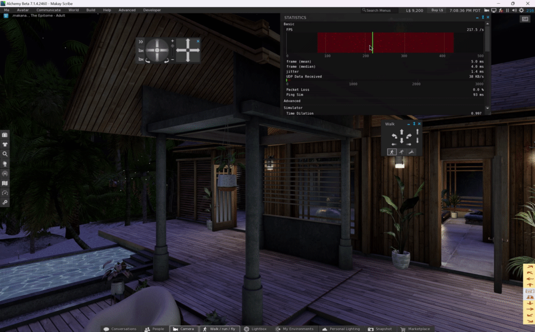
Task: Open the Help menu
Action: (107, 10)
